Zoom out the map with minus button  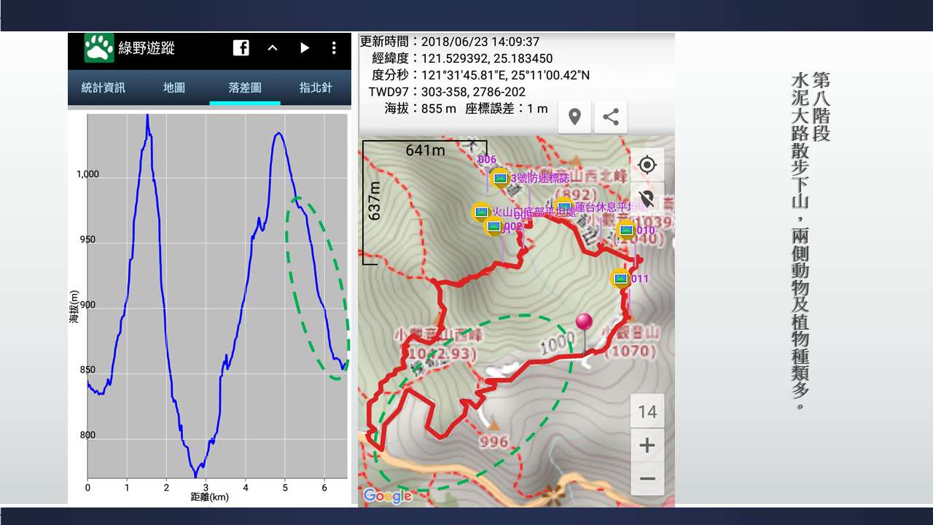pyautogui.click(x=647, y=479)
